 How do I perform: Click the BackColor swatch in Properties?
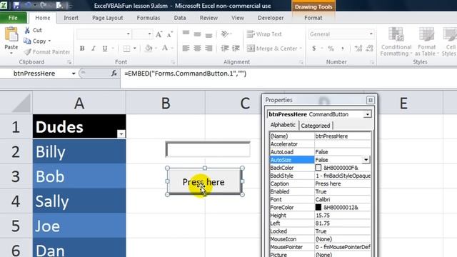pos(318,168)
